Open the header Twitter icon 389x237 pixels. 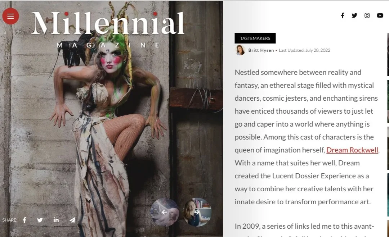(x=354, y=15)
